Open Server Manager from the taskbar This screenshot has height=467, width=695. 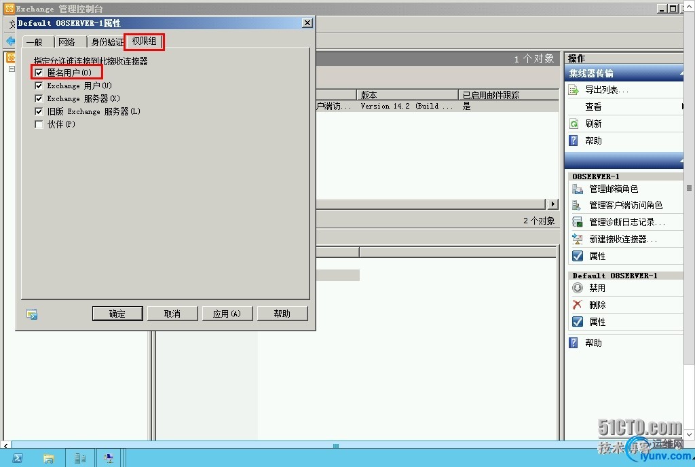tap(80, 458)
